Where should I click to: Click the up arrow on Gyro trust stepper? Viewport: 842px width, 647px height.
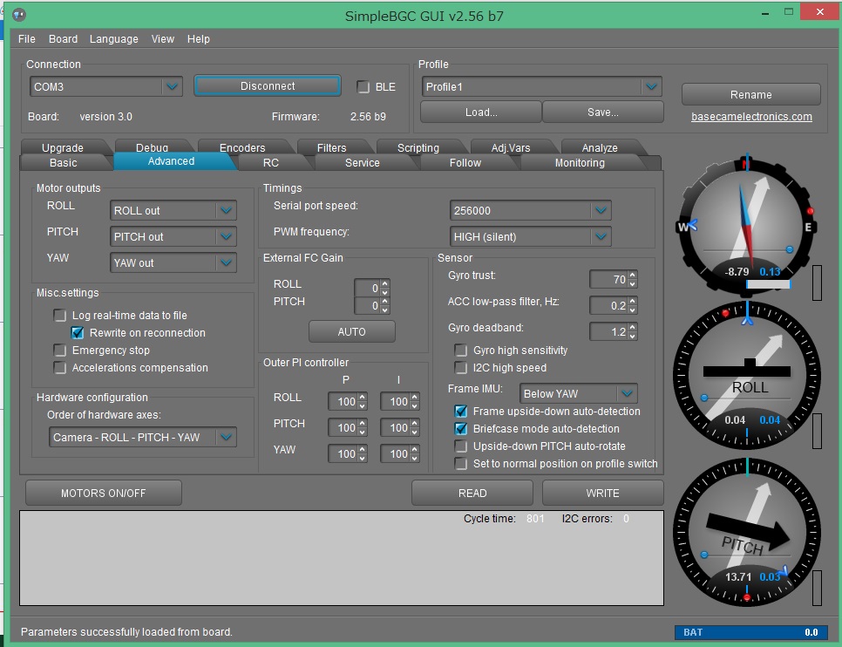click(x=633, y=276)
